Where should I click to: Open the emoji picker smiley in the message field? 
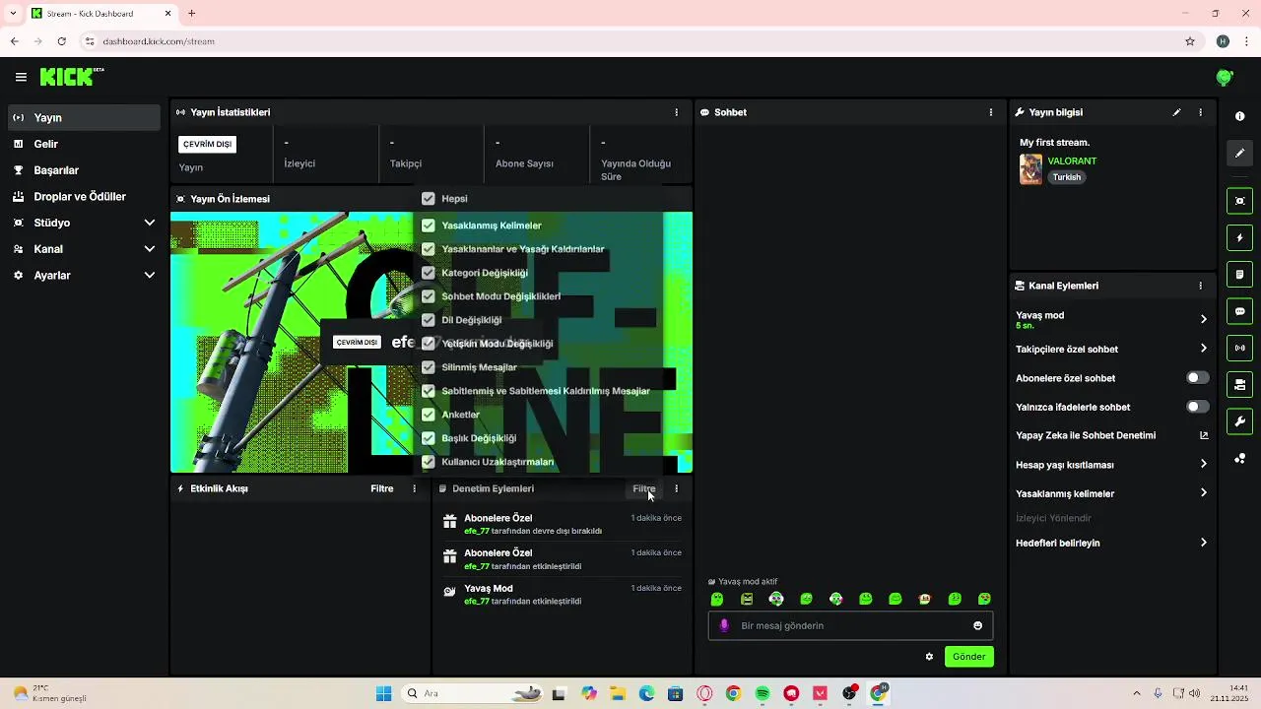(x=977, y=625)
